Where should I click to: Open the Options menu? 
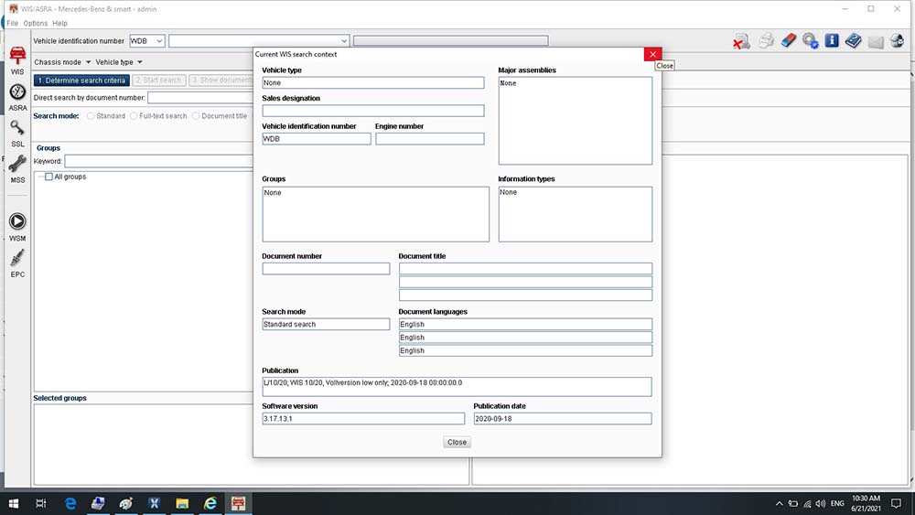(36, 24)
